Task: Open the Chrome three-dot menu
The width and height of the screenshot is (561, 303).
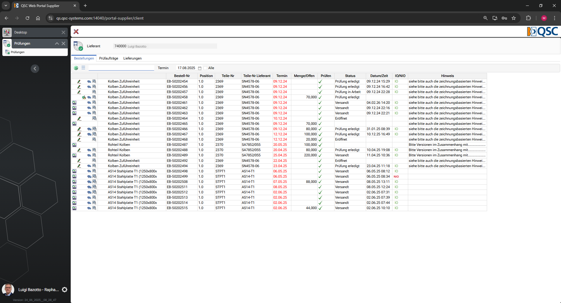Action: coord(555,18)
